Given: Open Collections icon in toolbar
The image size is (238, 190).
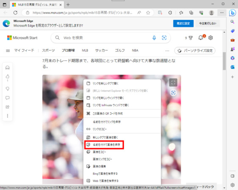Looking at the screenshot, I should [x=191, y=13].
